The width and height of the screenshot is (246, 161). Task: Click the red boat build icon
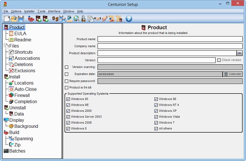tap(31, 19)
